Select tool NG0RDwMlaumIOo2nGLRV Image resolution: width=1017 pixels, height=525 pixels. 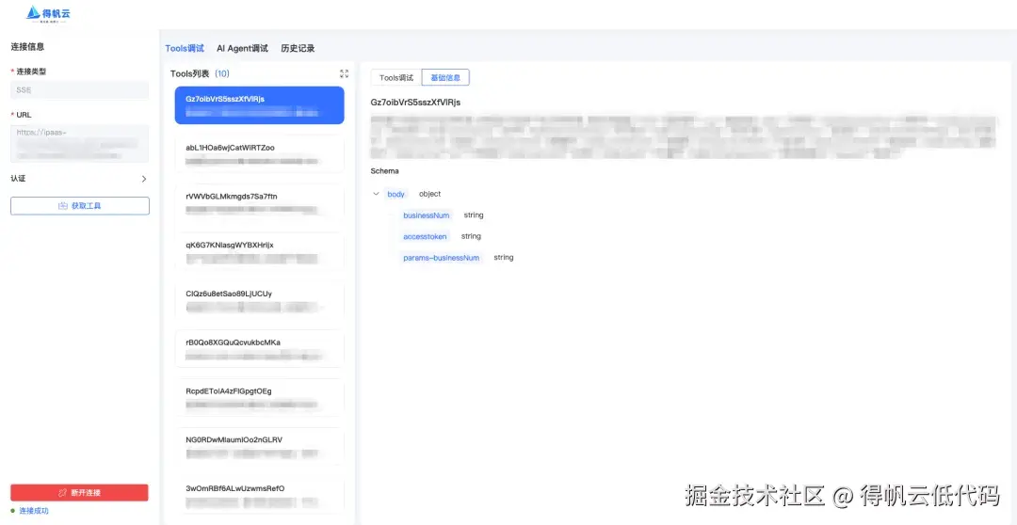[260, 446]
